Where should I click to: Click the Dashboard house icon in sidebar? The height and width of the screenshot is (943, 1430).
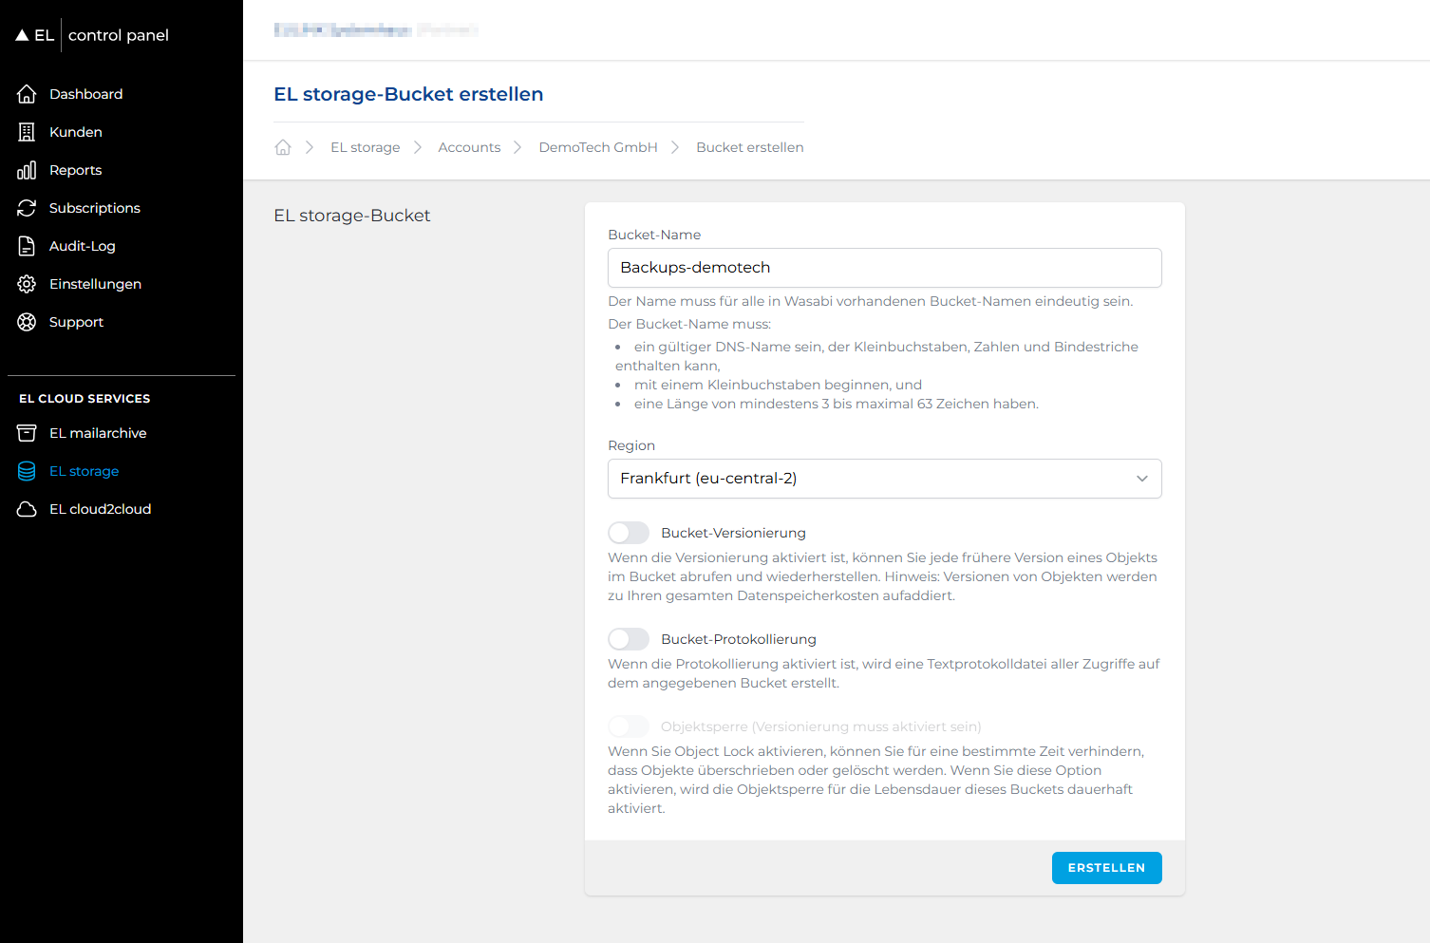click(x=27, y=94)
